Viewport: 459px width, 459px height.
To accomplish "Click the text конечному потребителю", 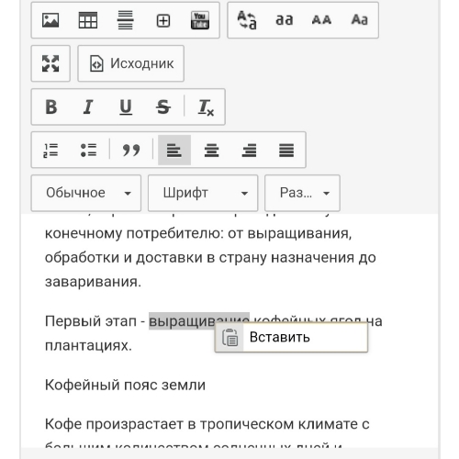I will point(135,233).
